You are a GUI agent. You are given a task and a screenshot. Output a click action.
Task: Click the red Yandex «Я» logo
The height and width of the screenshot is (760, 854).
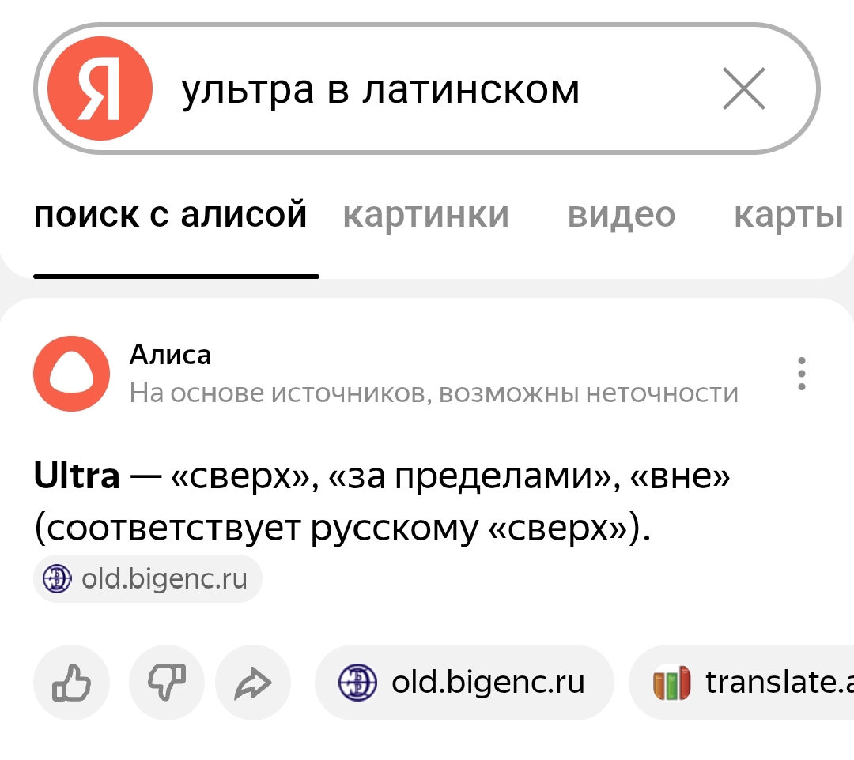(x=100, y=88)
